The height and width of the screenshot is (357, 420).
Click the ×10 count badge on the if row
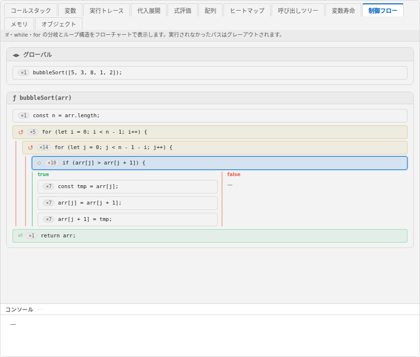(x=52, y=163)
